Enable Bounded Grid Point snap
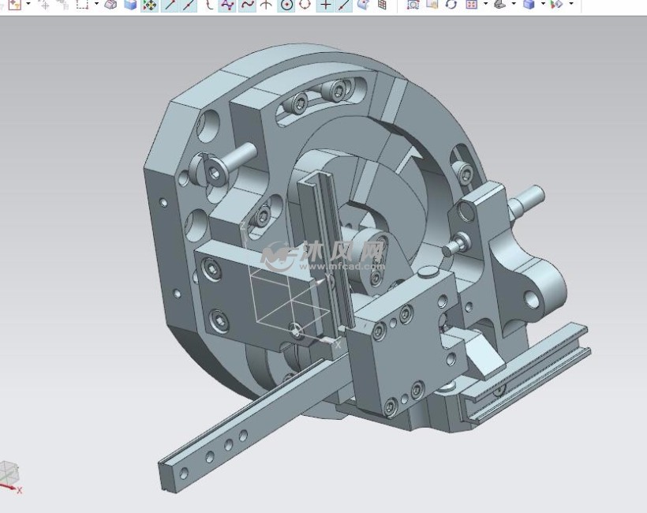647x513 pixels. pos(383,5)
